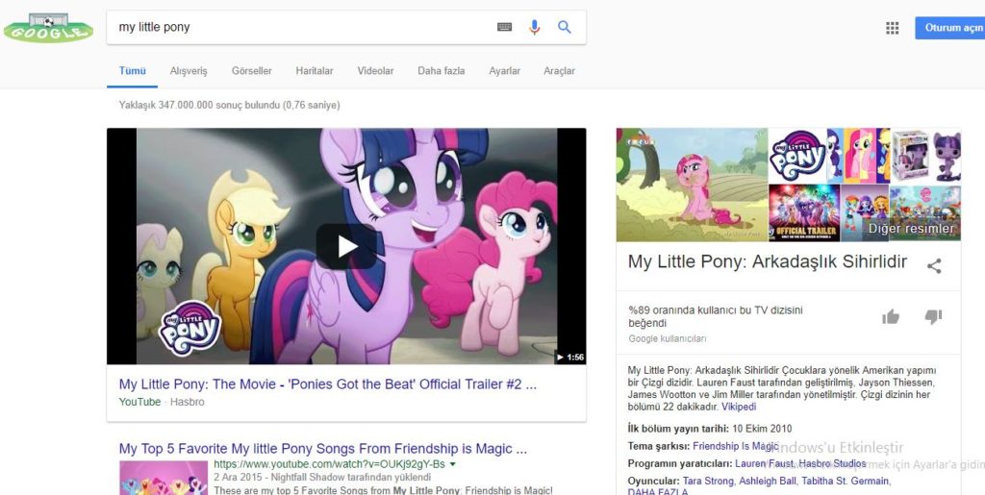Give thumbs up to this TV show
This screenshot has width=985, height=495.
[891, 317]
